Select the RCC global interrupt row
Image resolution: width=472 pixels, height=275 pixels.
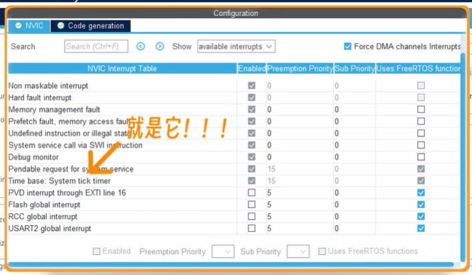pos(234,216)
